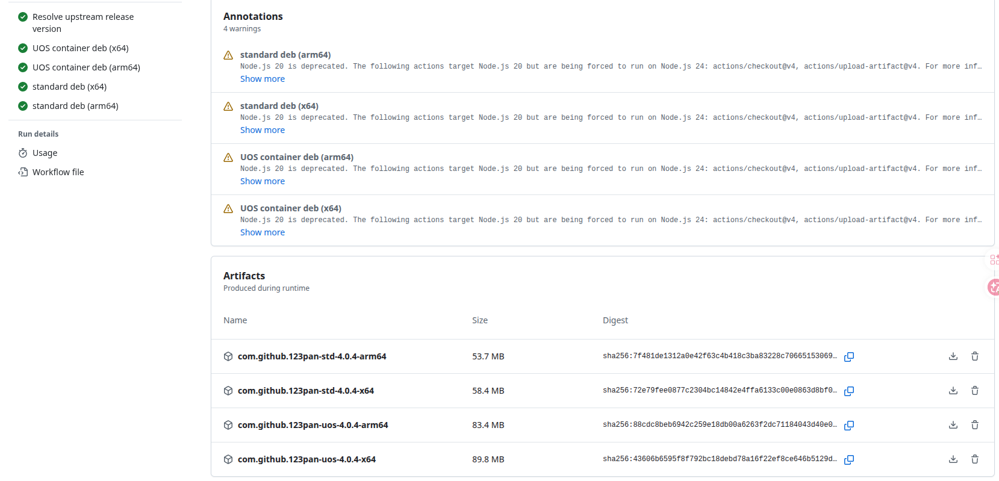The height and width of the screenshot is (481, 999).
Task: Click the package icon beside 123pan-std-4.0.4-arm64
Action: click(x=228, y=356)
